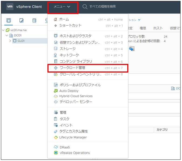Image resolution: width=182 pixels, height=161 pixels.
Task: Switch to VMs and Templates inventory icon
Action: [x=22, y=20]
